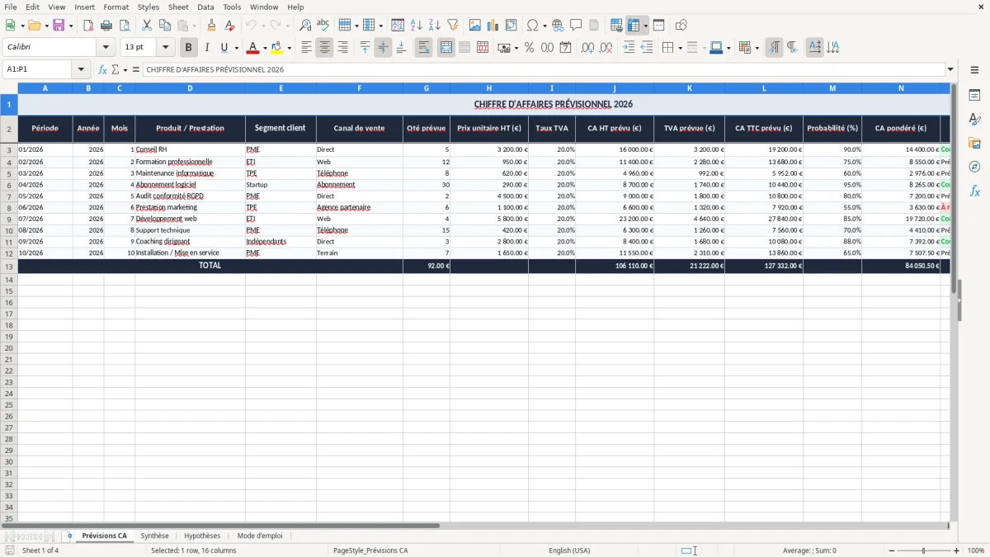Open the sidebar Styles panel
The height and width of the screenshot is (557, 990).
[x=975, y=120]
